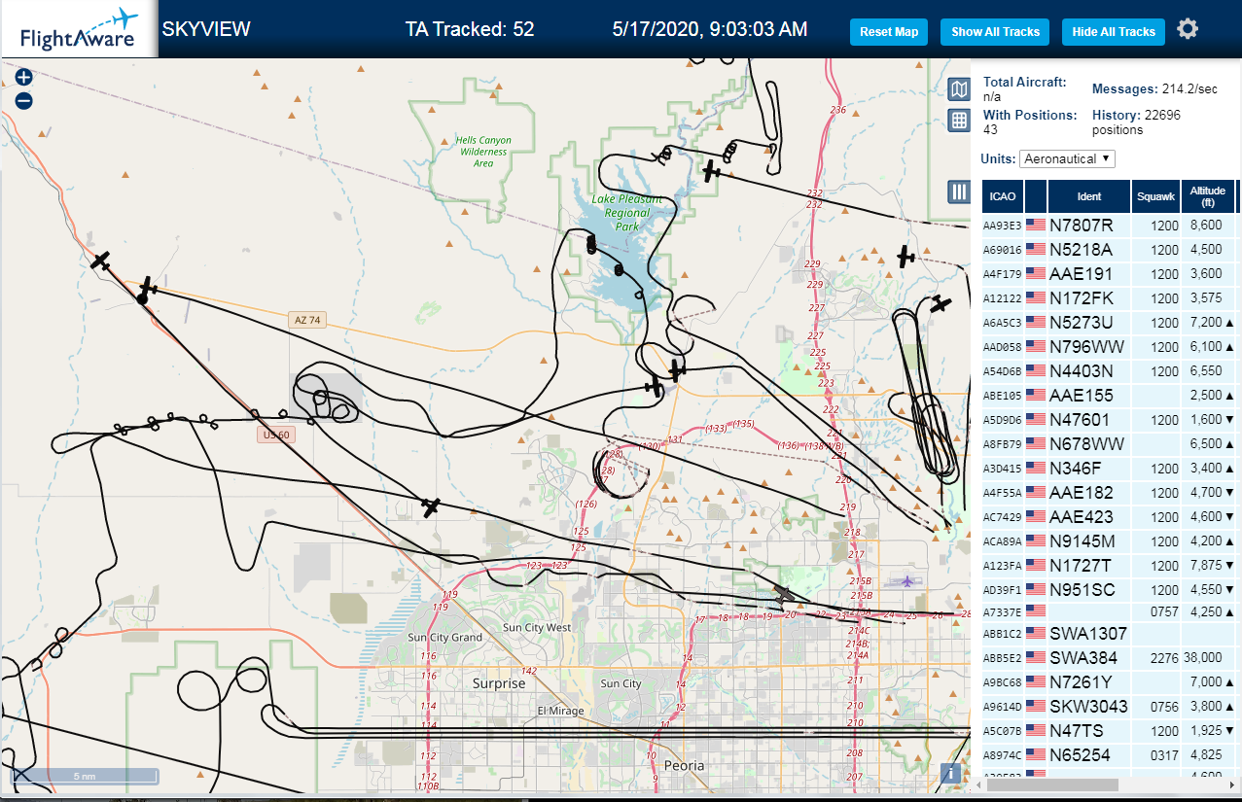Open the settings gear icon
Screen dimensions: 1242x802
1188,29
